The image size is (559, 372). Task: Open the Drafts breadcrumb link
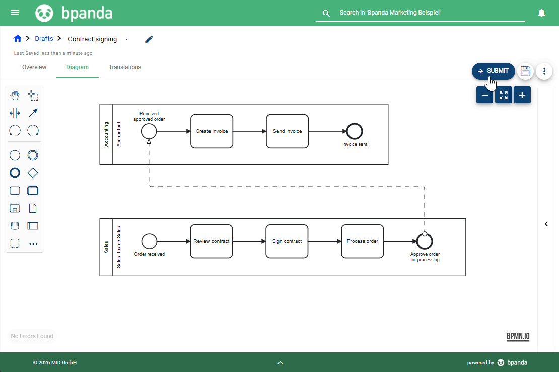click(44, 38)
